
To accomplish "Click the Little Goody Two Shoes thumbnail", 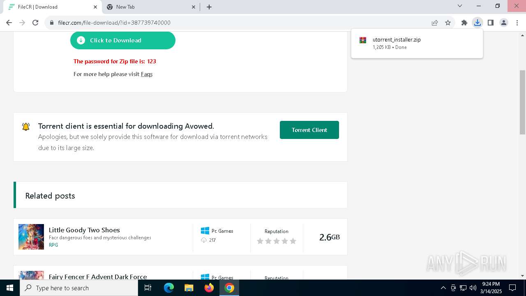I will [x=31, y=237].
